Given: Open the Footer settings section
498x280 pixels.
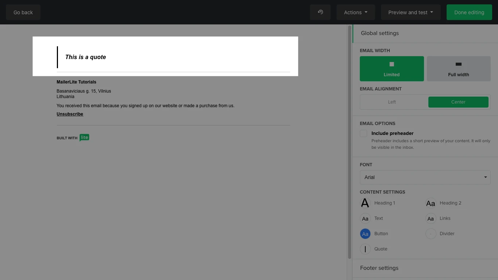Looking at the screenshot, I should coord(379,268).
